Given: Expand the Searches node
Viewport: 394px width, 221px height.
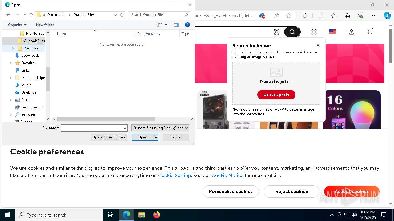Looking at the screenshot, I should 11,114.
